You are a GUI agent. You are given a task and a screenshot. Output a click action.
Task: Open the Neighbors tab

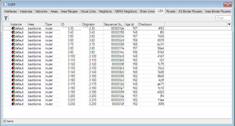[x=105, y=11]
